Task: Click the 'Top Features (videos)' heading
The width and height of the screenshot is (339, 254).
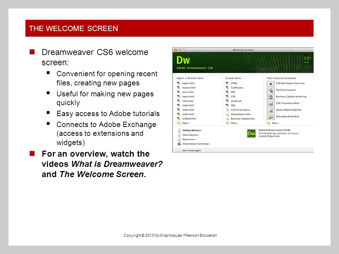Action: tap(281, 78)
